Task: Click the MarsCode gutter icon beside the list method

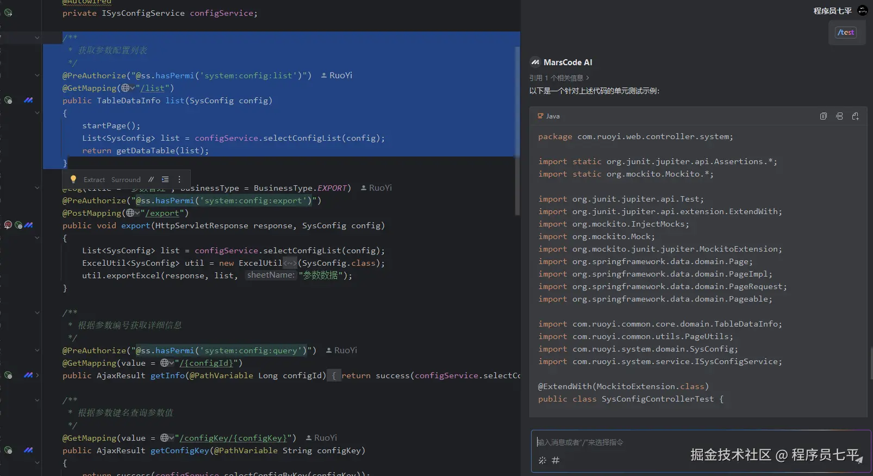Action: click(28, 100)
